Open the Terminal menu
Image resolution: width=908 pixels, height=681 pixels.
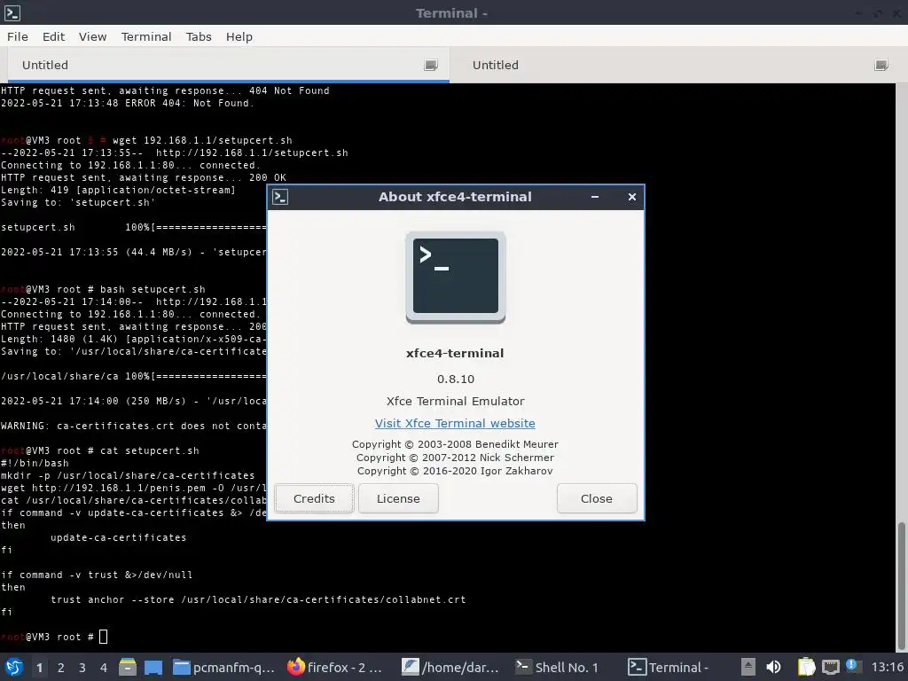pos(146,36)
